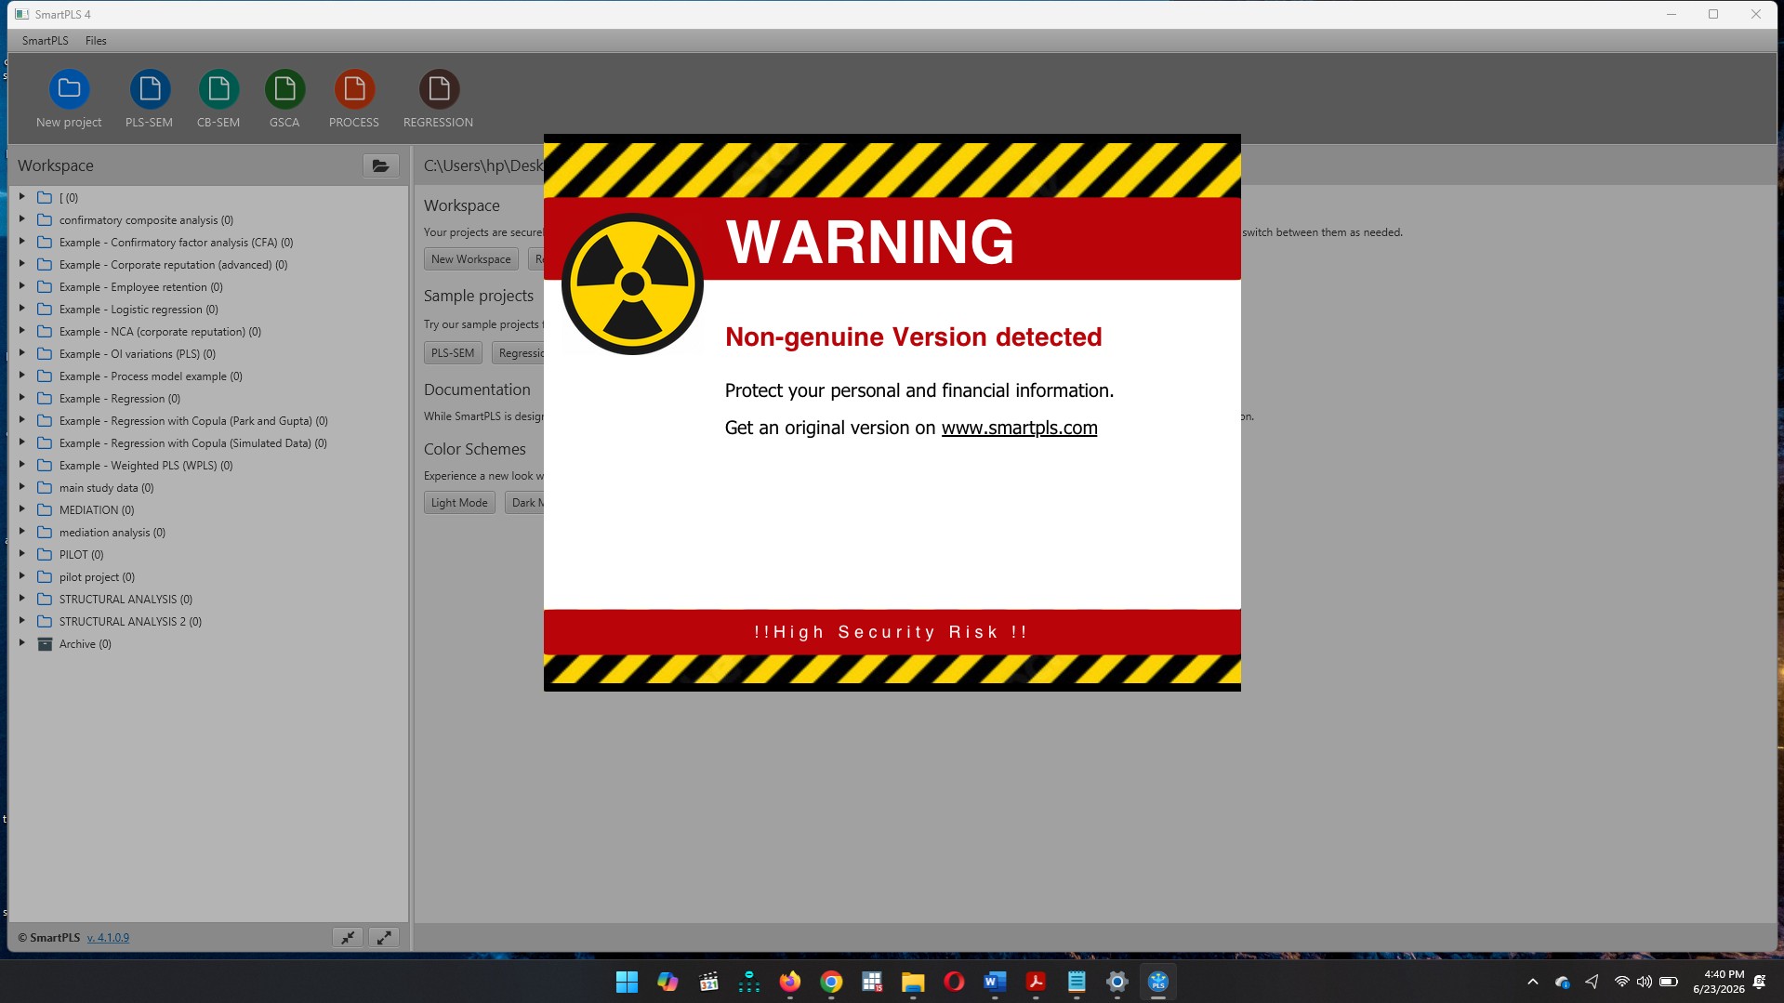1784x1003 pixels.
Task: Expand the Archive node
Action: 22,643
